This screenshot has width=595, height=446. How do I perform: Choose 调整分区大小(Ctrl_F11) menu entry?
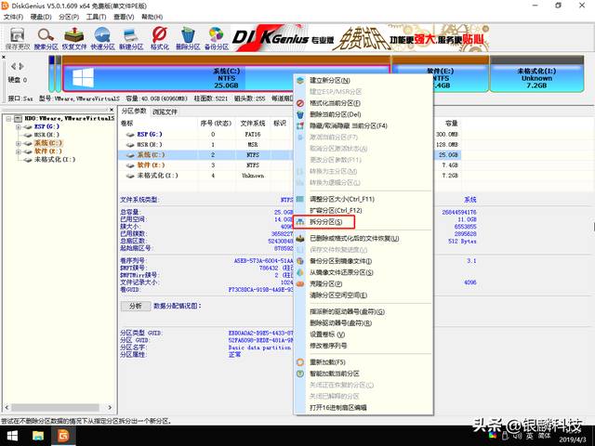tap(364, 199)
